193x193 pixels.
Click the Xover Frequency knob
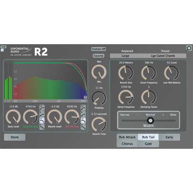(149, 72)
